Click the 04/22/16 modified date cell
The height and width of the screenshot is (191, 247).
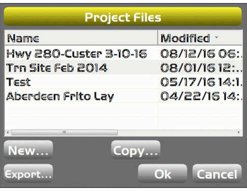(200, 96)
